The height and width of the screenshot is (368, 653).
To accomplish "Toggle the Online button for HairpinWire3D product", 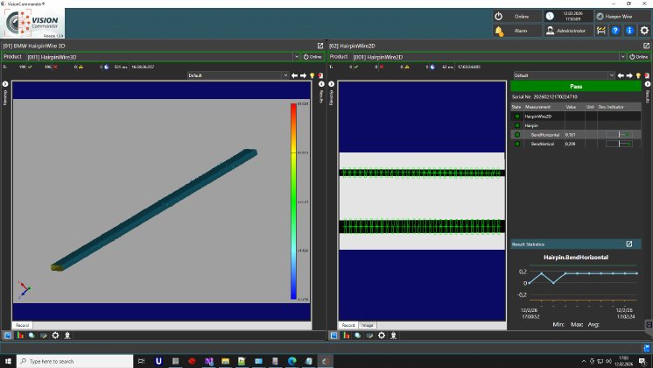I will pos(312,57).
